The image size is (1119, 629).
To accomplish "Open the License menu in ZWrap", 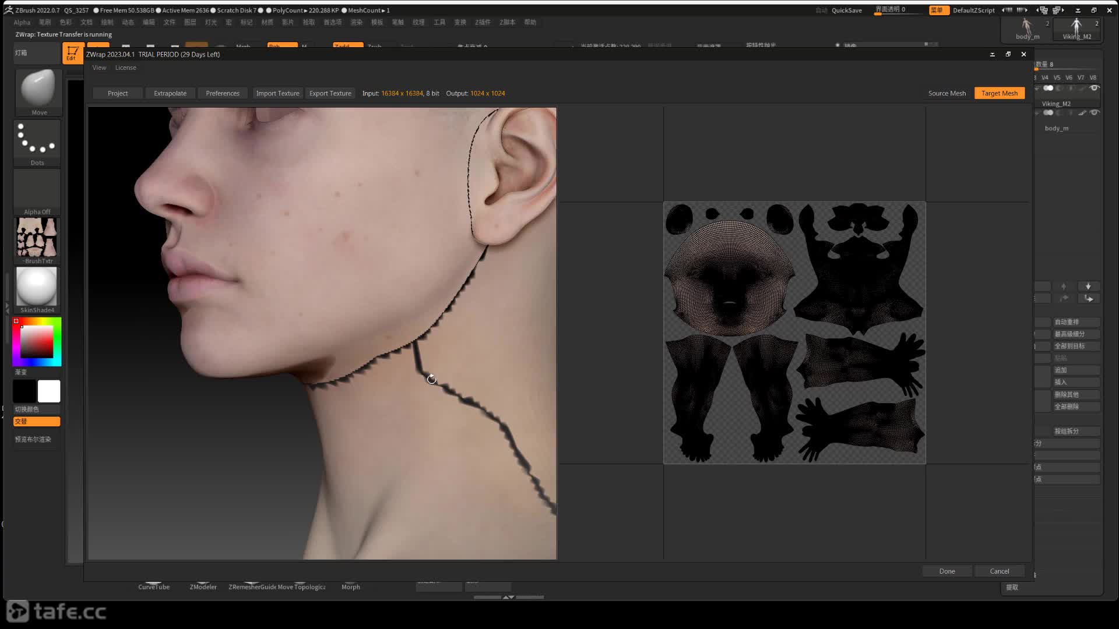I will pos(125,68).
